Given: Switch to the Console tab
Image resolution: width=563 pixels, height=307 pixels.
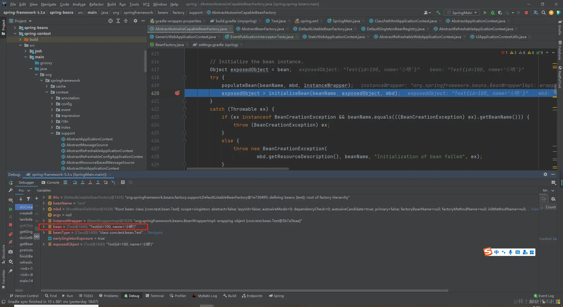Looking at the screenshot, I should tap(50, 183).
